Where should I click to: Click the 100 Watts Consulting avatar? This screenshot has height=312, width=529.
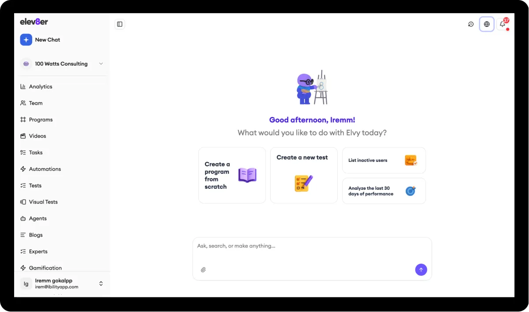tap(26, 64)
